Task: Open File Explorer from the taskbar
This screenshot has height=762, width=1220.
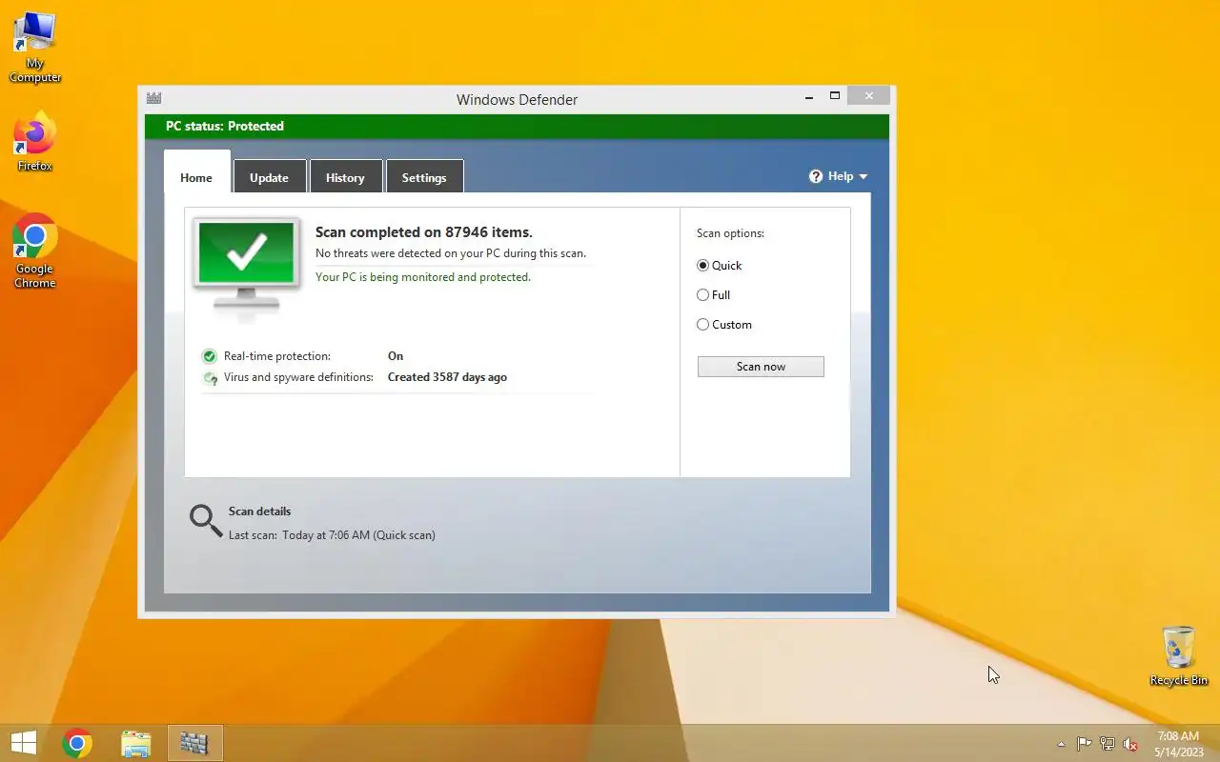Action: 136,743
